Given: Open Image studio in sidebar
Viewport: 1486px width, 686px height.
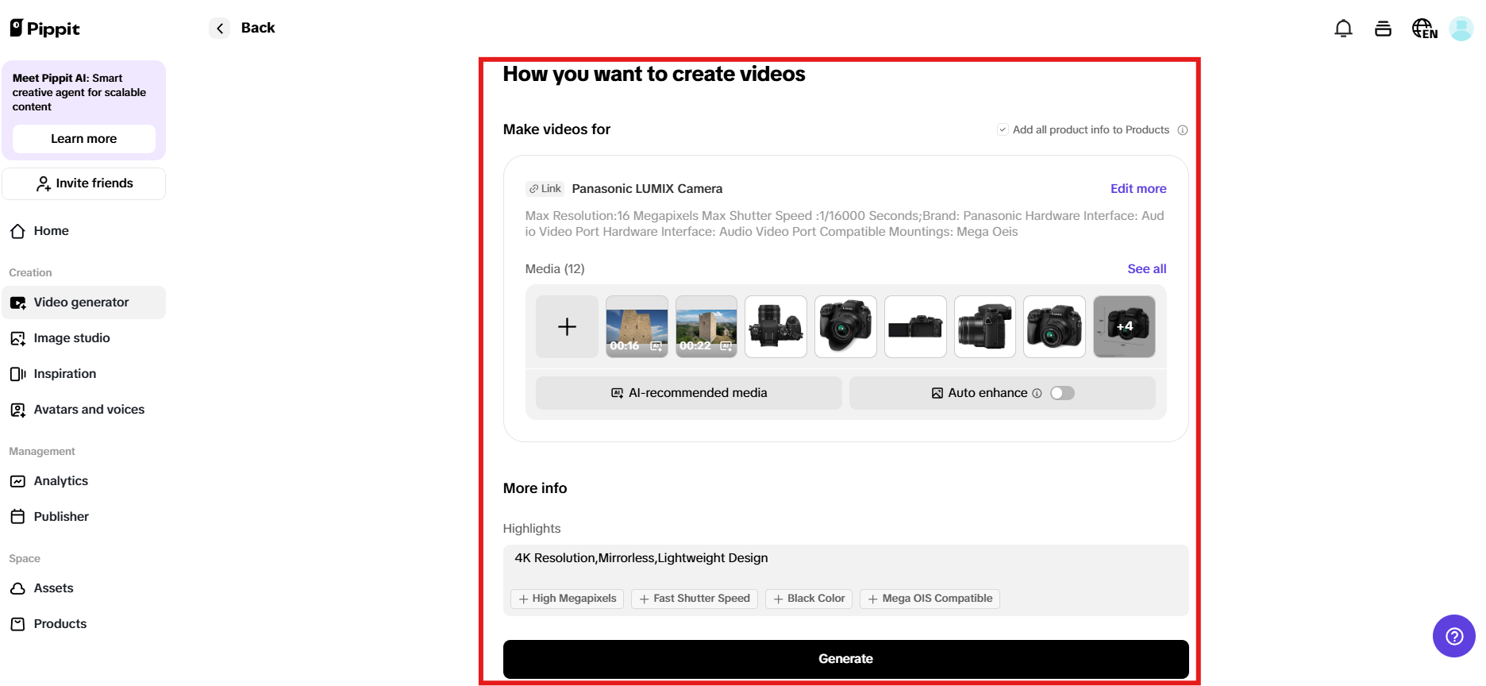Looking at the screenshot, I should (83, 338).
